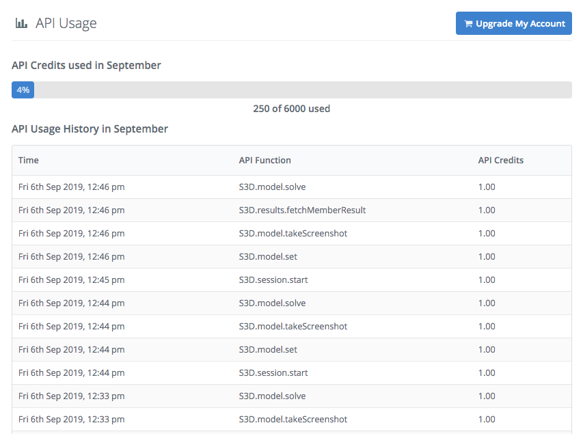Click the '250 of 6000 used' text

[x=291, y=109]
